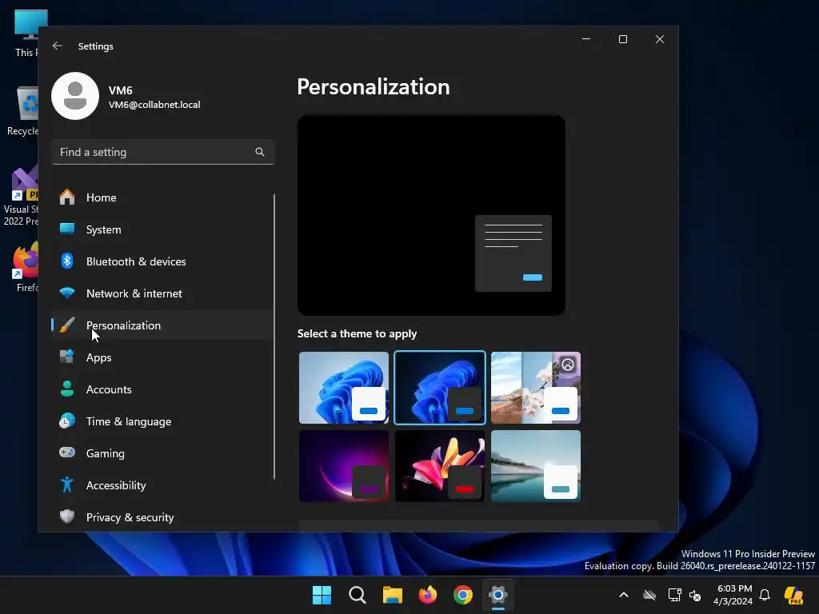Apply the purple Glow theme

(x=344, y=466)
